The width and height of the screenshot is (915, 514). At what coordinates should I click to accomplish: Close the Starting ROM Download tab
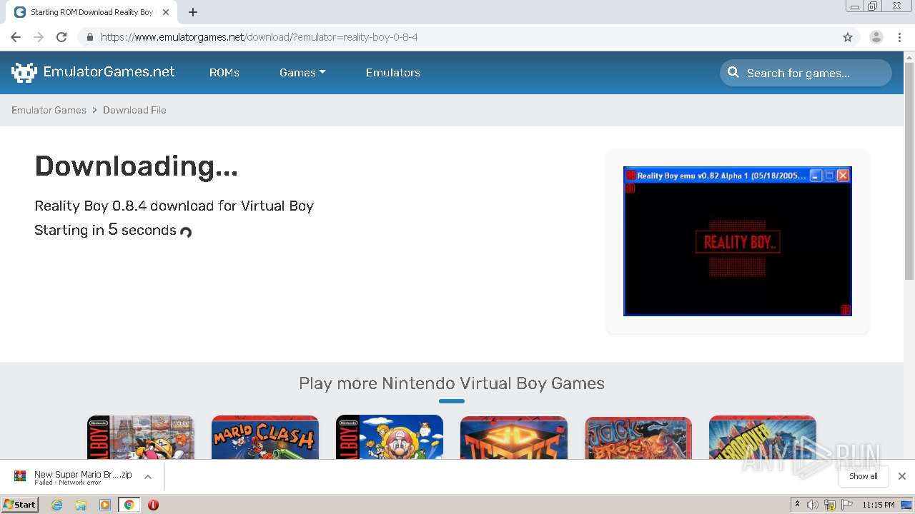point(165,12)
